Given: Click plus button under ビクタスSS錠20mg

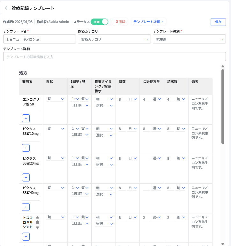Looking at the screenshot, I should [26, 177].
